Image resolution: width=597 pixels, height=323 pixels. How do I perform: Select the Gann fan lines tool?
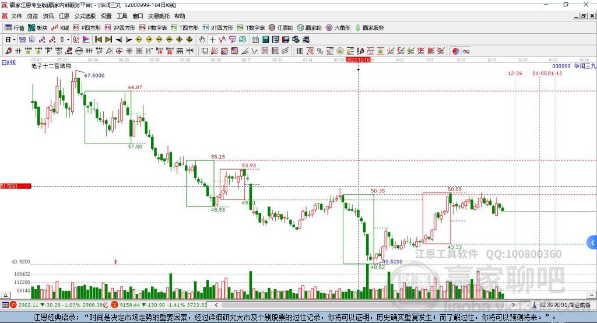(215, 51)
